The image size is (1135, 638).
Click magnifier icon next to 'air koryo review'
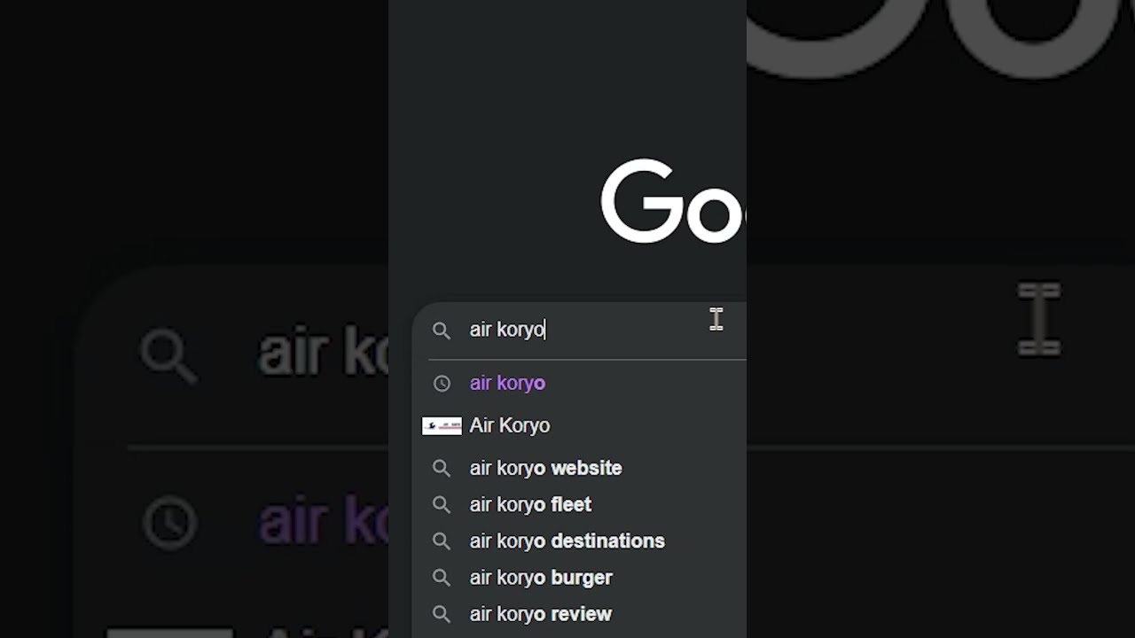(442, 615)
